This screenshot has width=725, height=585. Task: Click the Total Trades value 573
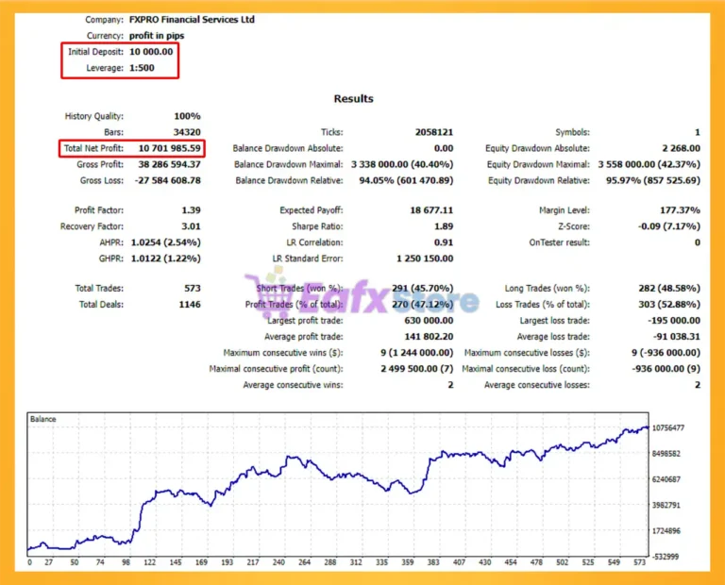pyautogui.click(x=193, y=289)
